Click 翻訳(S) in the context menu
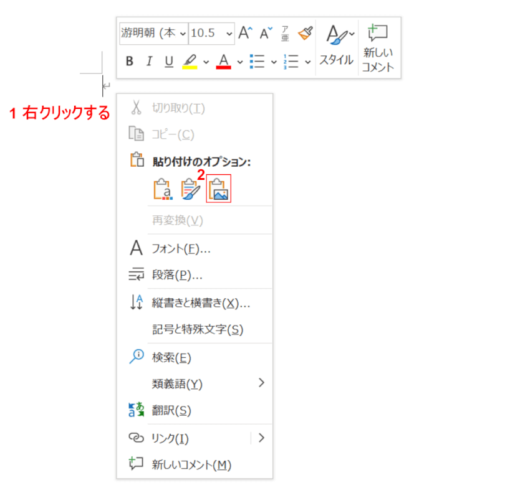Screen dimensions: 520x498 click(x=171, y=410)
